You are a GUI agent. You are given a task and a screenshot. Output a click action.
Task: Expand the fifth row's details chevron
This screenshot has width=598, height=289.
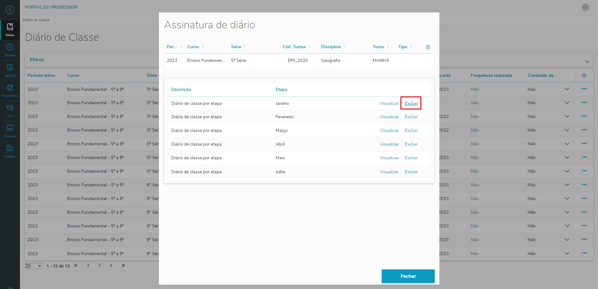567,144
